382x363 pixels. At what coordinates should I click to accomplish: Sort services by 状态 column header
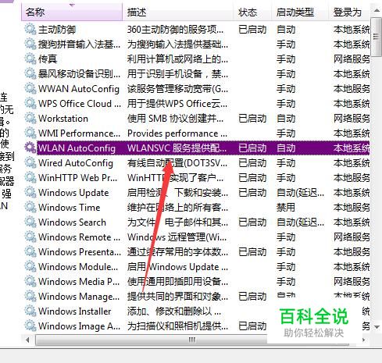click(252, 12)
